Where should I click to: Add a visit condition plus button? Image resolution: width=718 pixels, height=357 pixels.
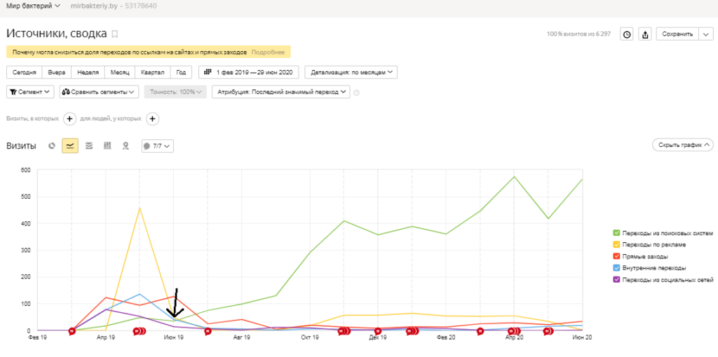pos(69,119)
